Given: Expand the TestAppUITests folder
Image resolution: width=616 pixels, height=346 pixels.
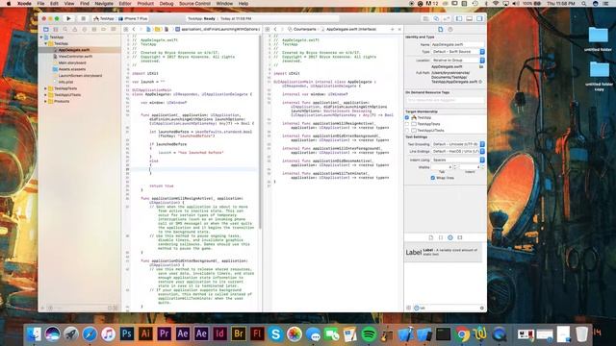Looking at the screenshot, I should pos(45,95).
